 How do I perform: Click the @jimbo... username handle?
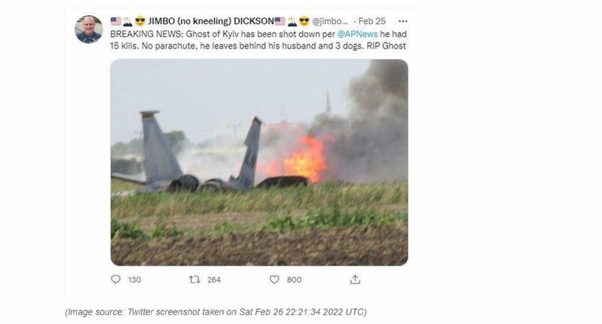tap(330, 21)
